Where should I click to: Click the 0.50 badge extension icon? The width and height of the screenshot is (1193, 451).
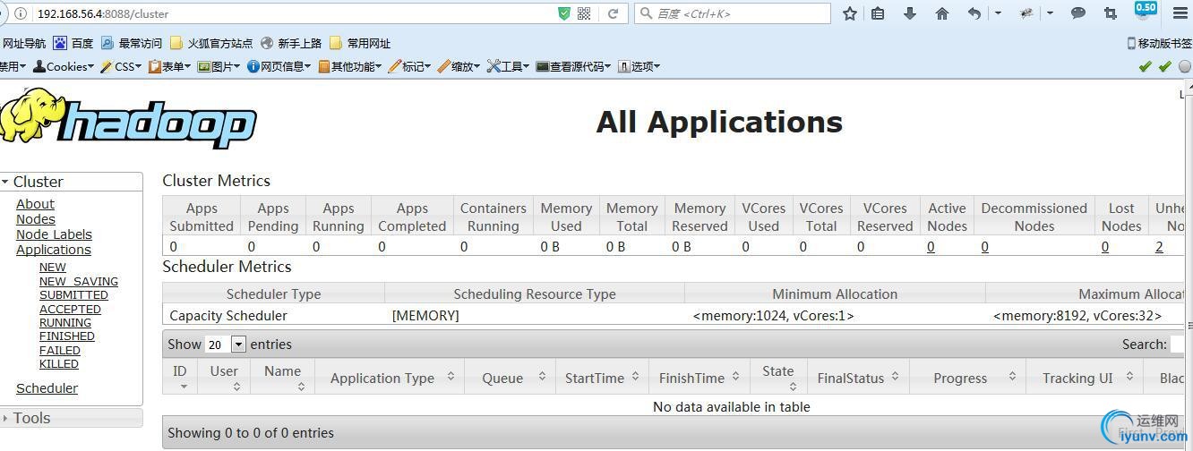pyautogui.click(x=1146, y=11)
